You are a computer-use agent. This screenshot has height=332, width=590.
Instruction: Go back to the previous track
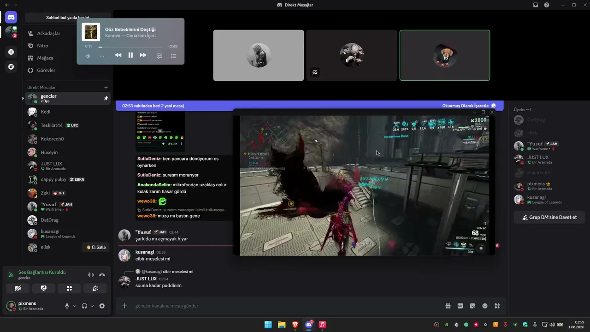point(118,55)
